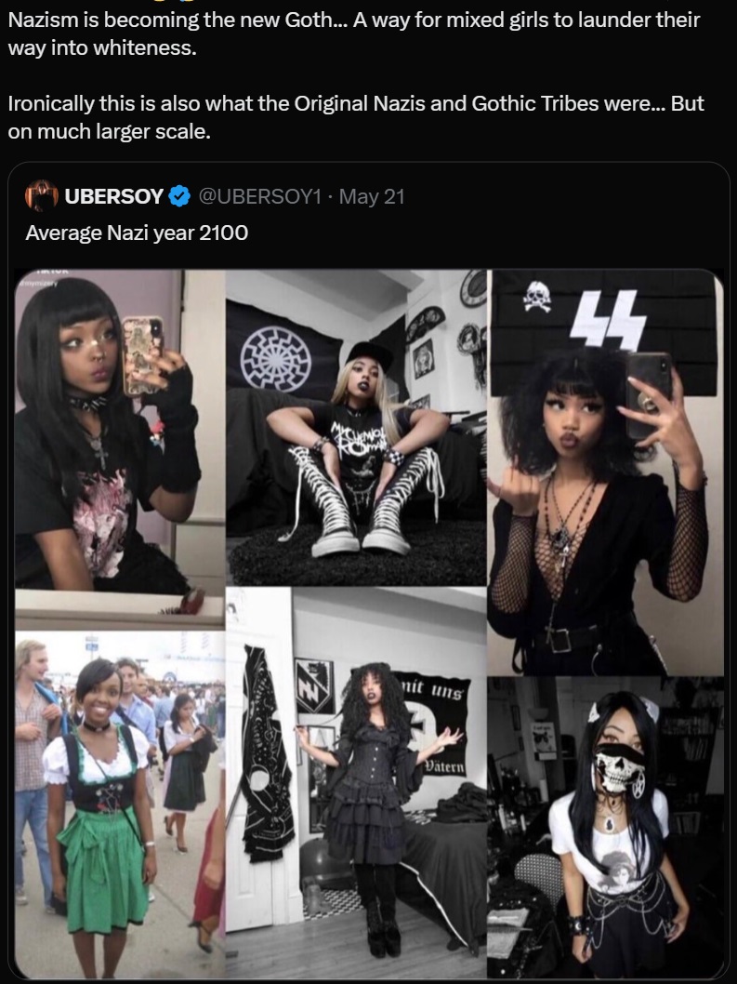This screenshot has width=737, height=984.
Task: Visit the @UBERSOY1 handle profile
Action: tap(259, 196)
